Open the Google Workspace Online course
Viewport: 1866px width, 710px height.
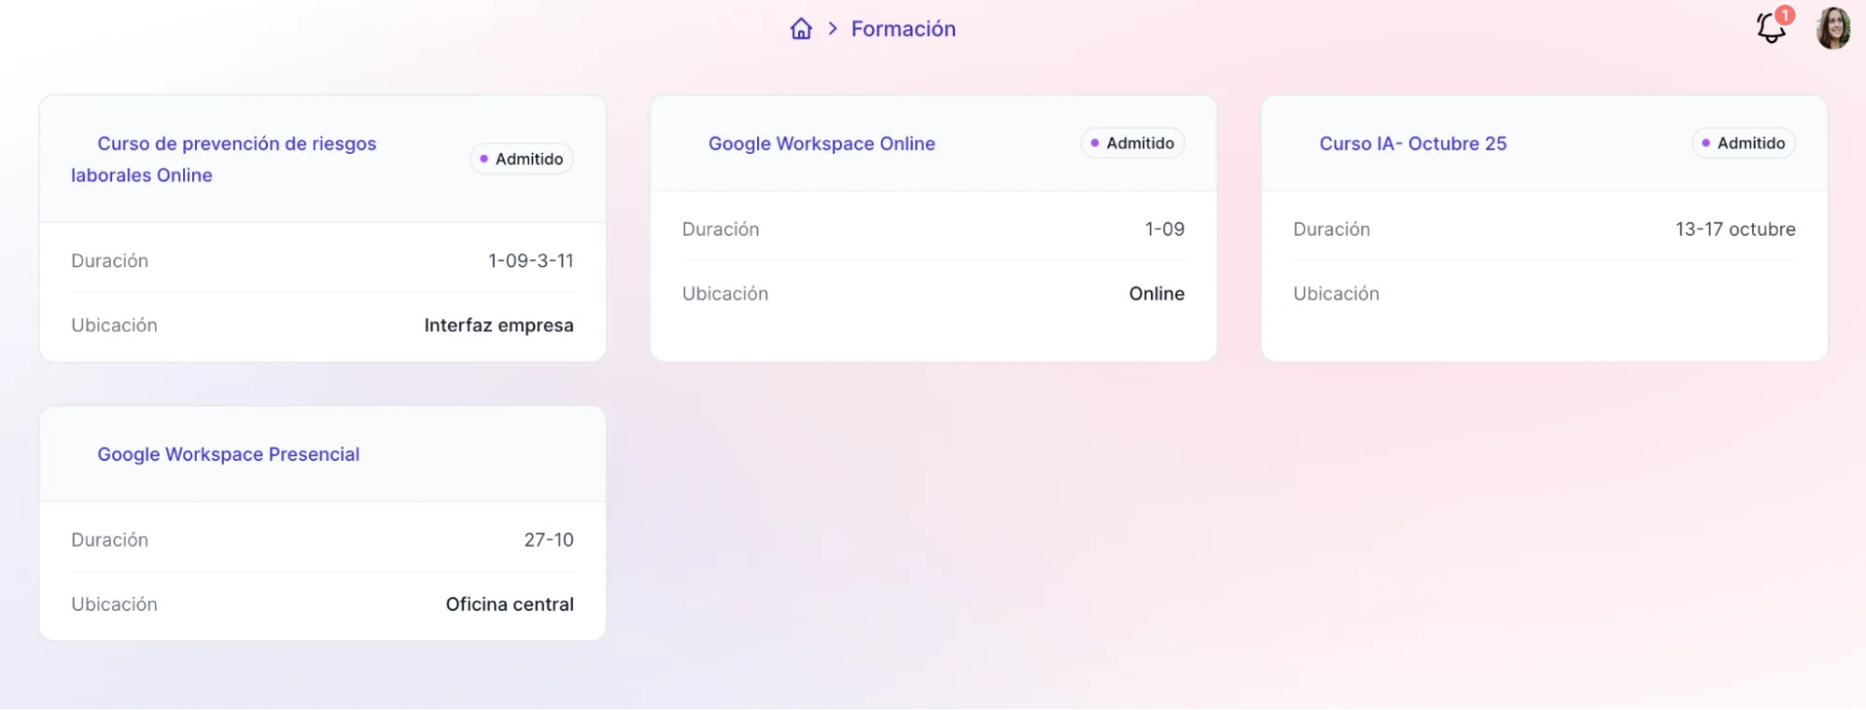click(821, 144)
